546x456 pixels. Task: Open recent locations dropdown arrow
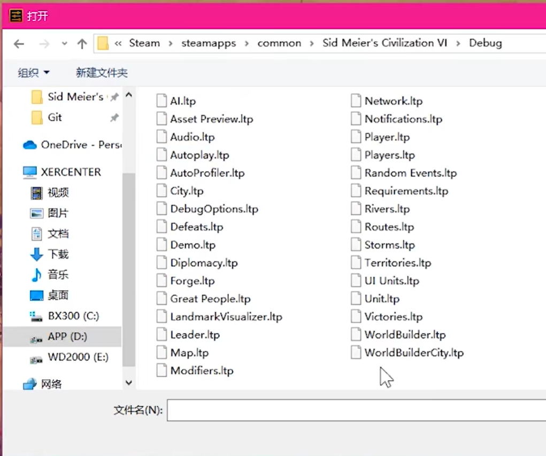64,44
